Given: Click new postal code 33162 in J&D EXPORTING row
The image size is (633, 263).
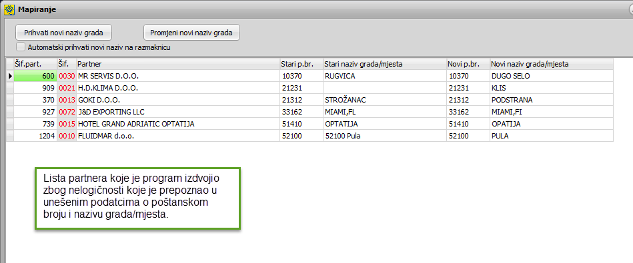Looking at the screenshot, I should click(x=468, y=112).
